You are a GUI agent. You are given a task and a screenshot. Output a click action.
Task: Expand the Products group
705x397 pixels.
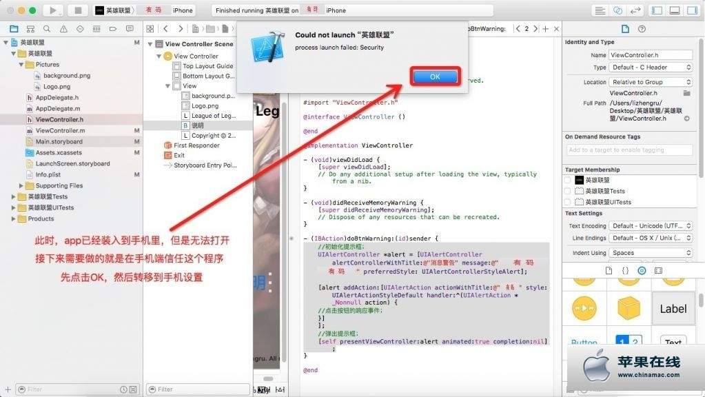[14, 219]
